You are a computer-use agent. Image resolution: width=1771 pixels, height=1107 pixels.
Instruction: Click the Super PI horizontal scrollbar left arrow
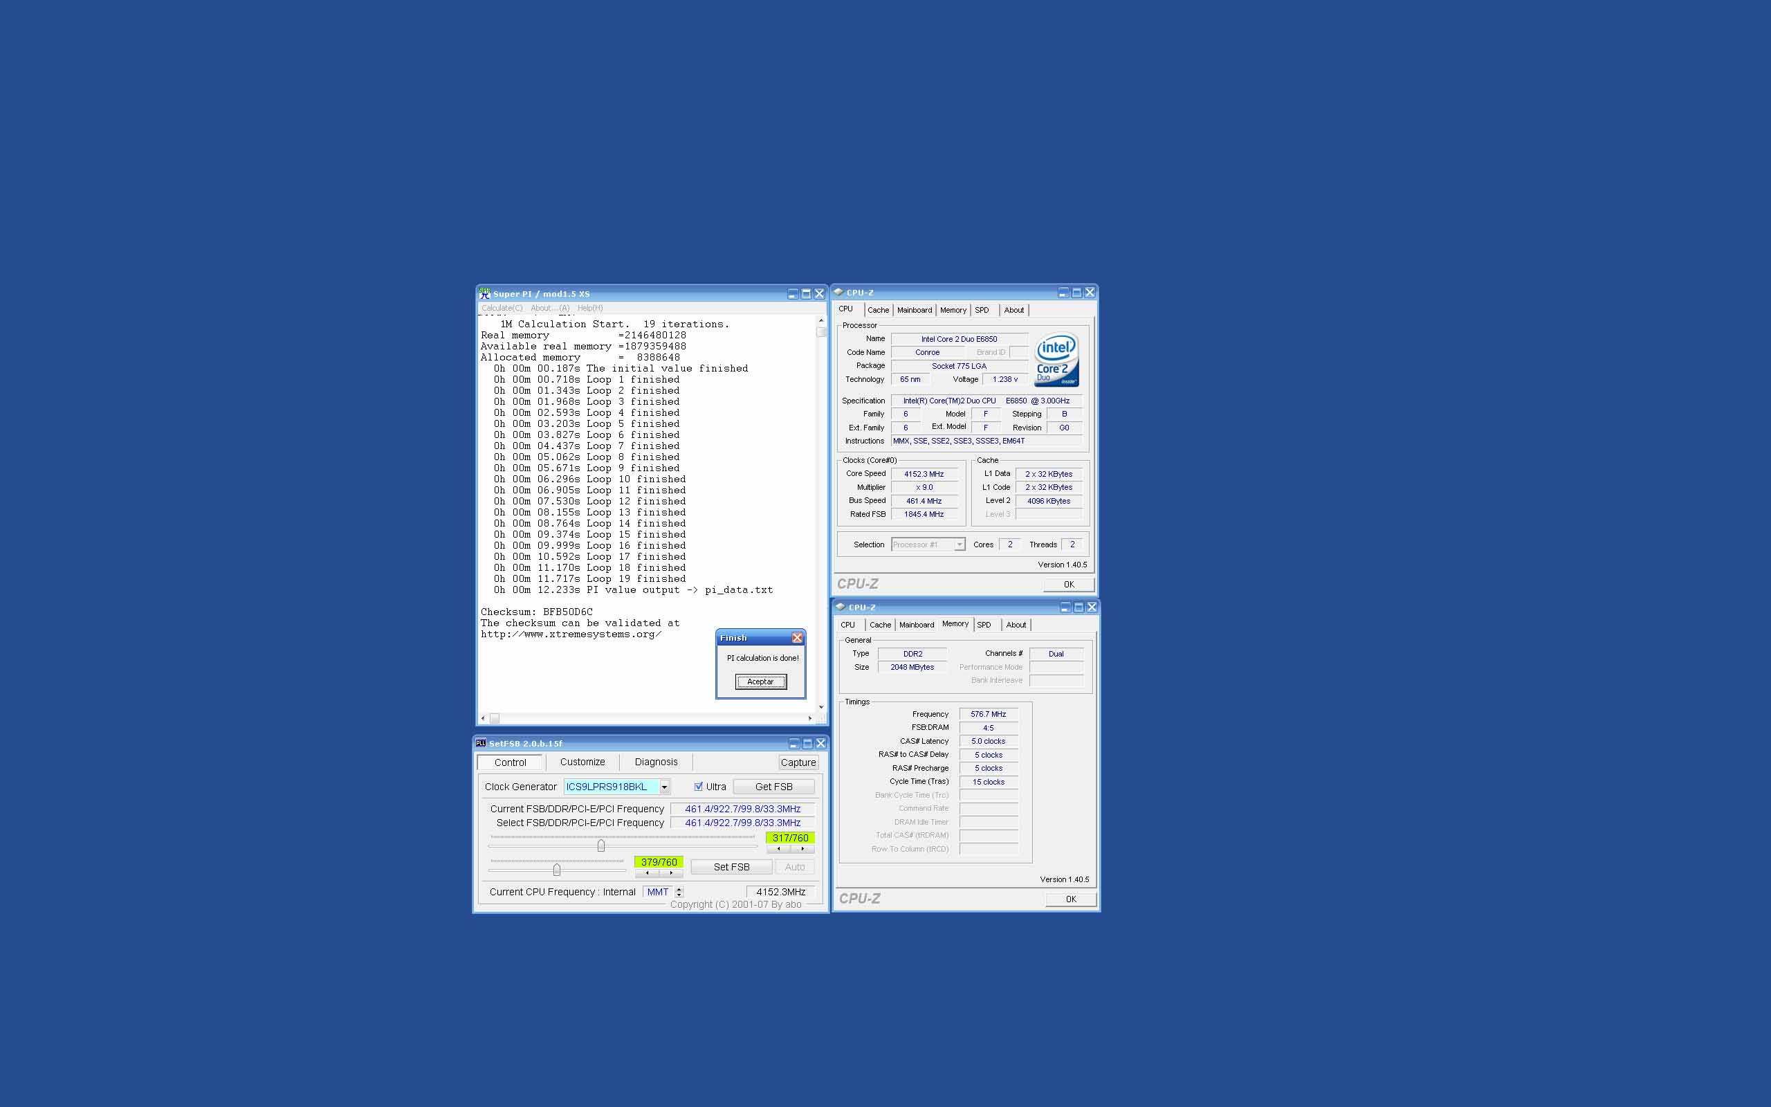(x=482, y=718)
